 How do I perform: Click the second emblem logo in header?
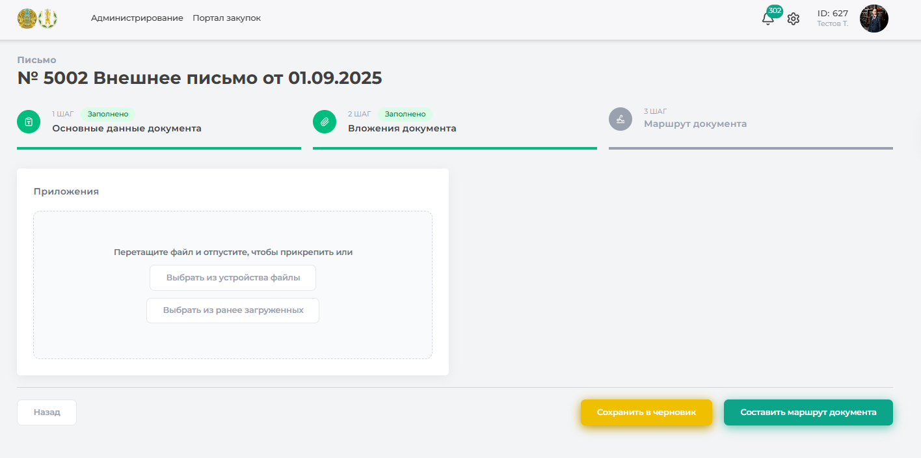[x=48, y=18]
